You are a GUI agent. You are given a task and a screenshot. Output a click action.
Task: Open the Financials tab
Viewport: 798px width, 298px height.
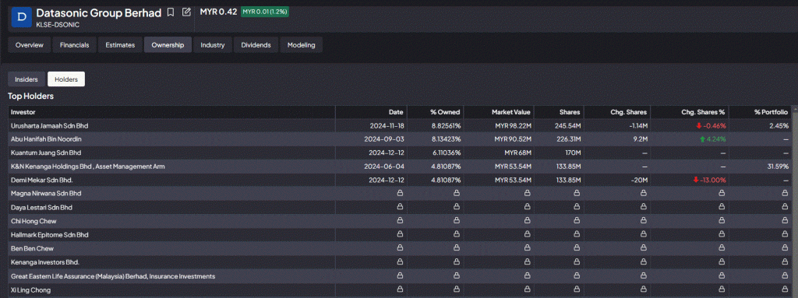[74, 45]
